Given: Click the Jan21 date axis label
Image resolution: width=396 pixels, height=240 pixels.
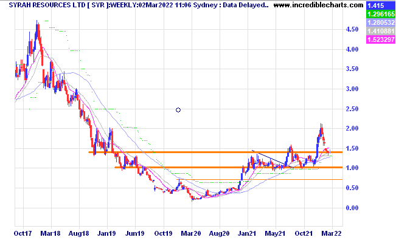Looking at the screenshot, I should tap(247, 233).
